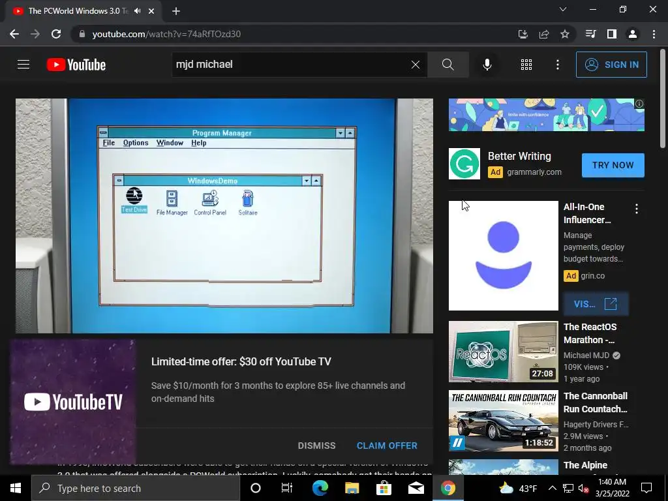
Task: Open weather widget showing 43°F
Action: 518,488
